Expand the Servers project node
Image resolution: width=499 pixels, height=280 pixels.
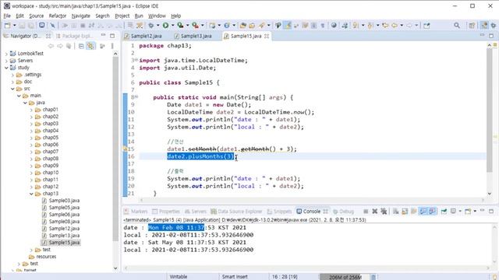tap(6, 61)
